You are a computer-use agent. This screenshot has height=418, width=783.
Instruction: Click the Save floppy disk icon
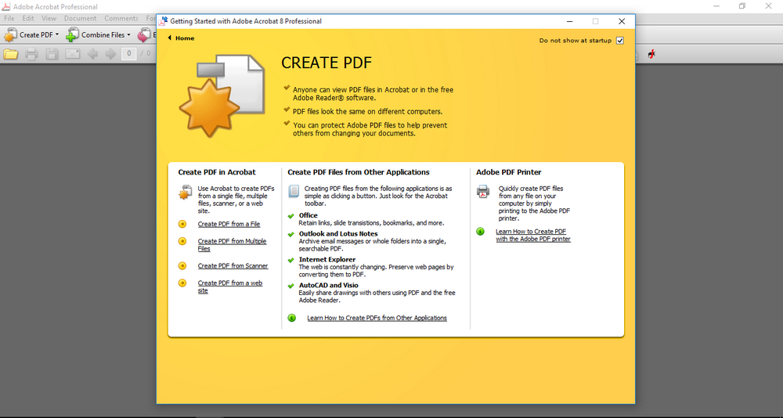point(52,54)
